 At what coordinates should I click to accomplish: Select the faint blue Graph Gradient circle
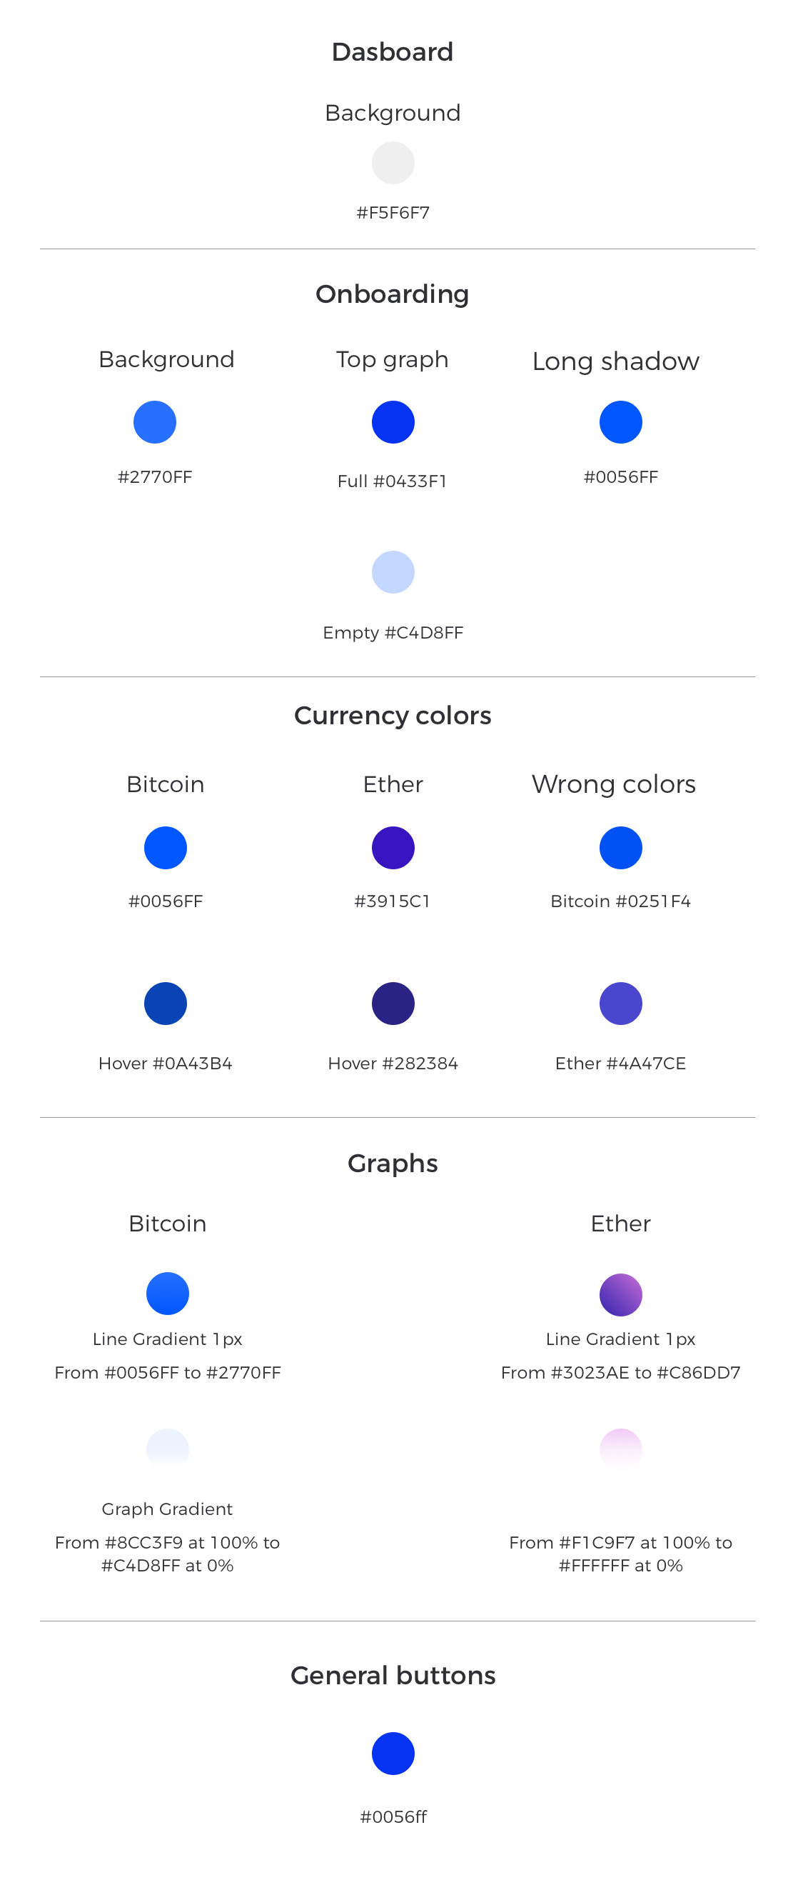pyautogui.click(x=167, y=1449)
